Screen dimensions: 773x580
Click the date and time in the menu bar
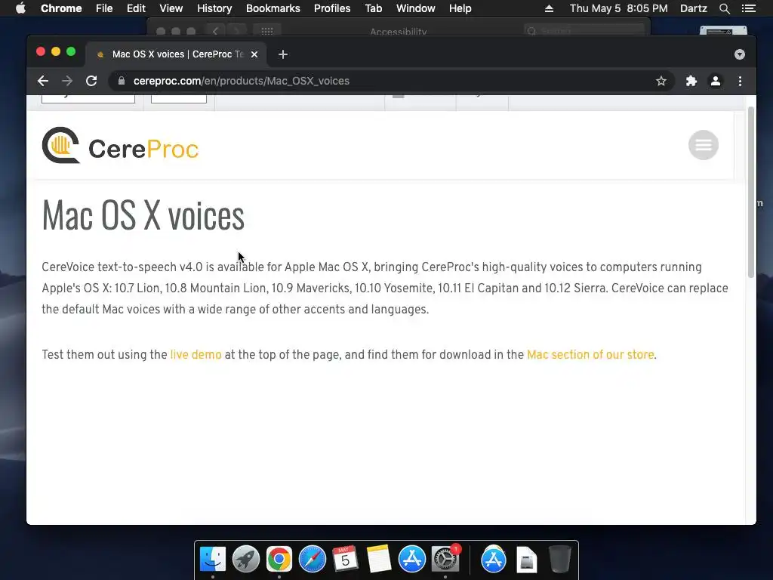(x=619, y=8)
